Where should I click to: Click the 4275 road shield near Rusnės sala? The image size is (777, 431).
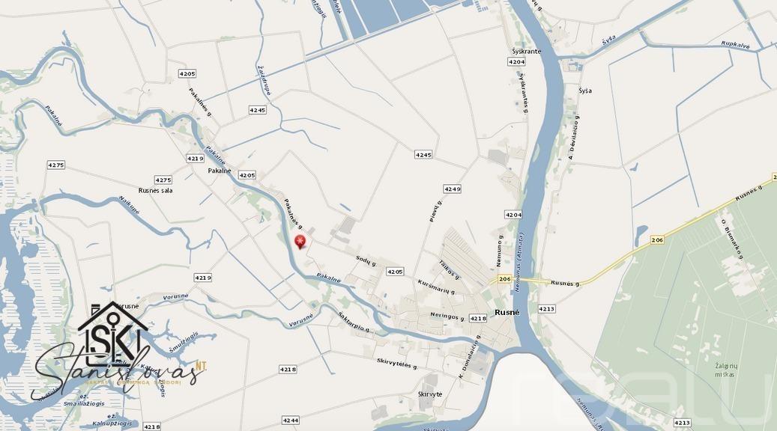coord(163,180)
